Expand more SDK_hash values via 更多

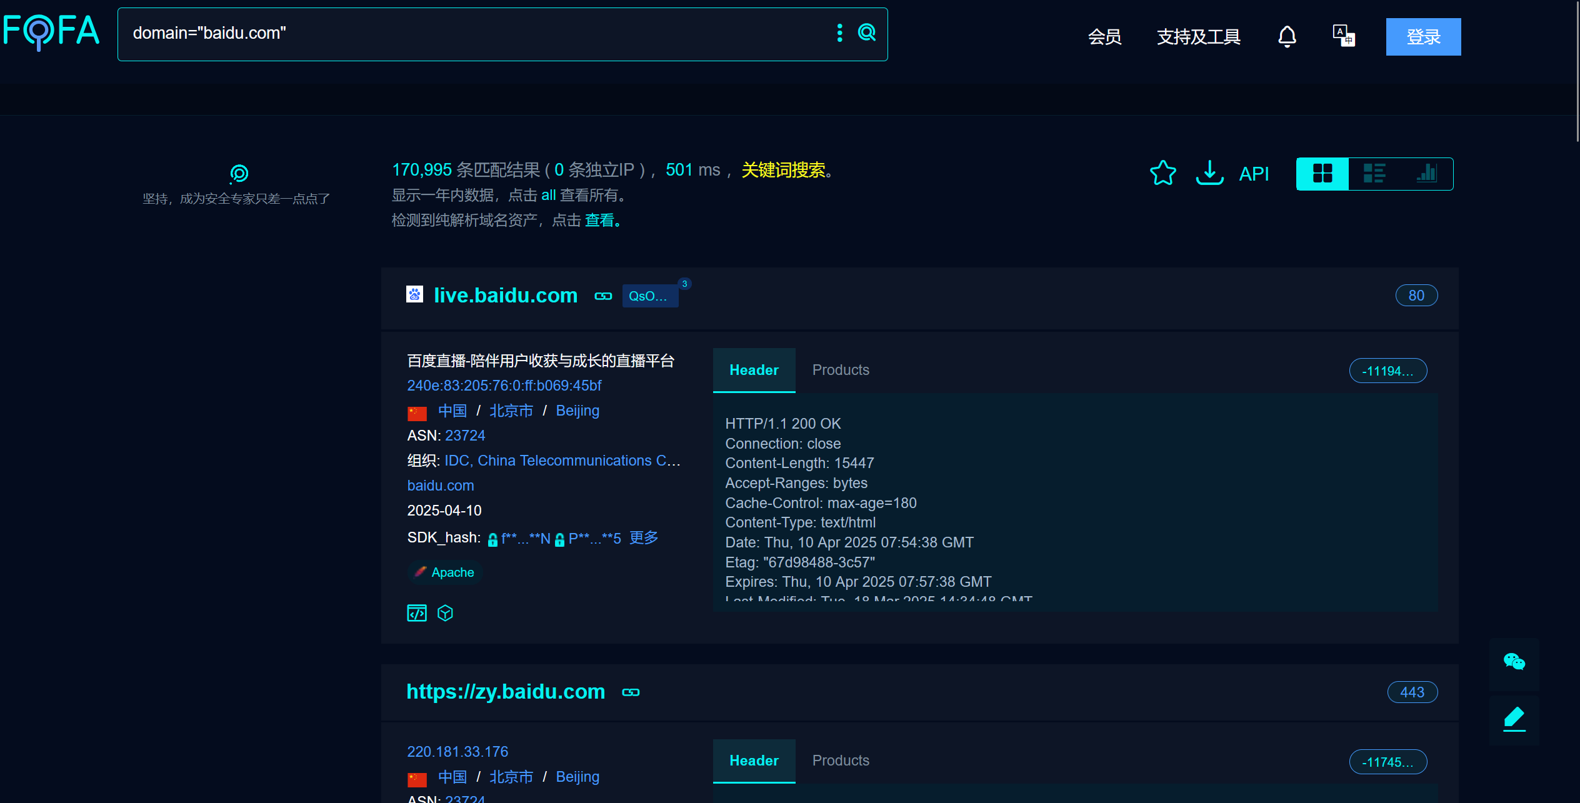(644, 538)
